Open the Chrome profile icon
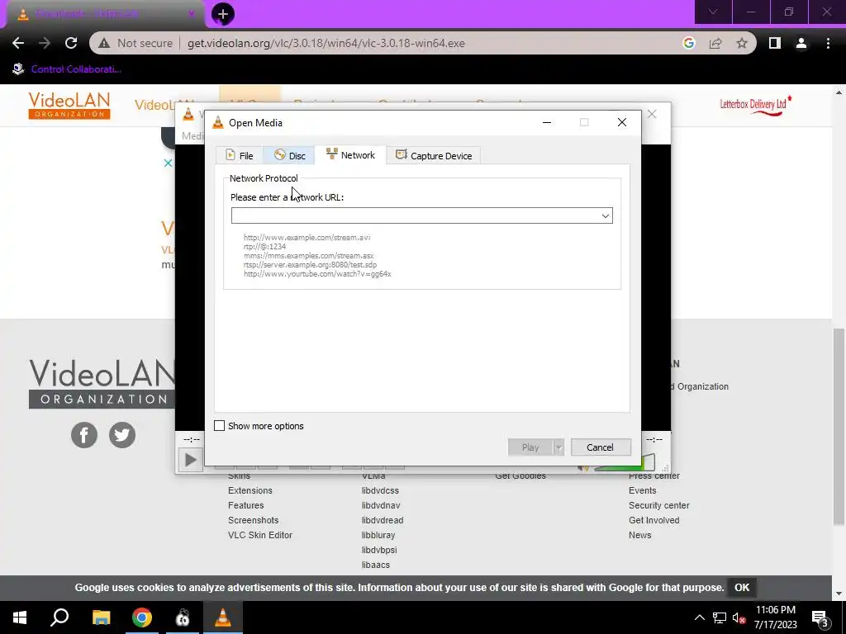 click(801, 43)
